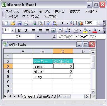Open the font size dropdown
The image size is (107, 106).
[x=13, y=30]
